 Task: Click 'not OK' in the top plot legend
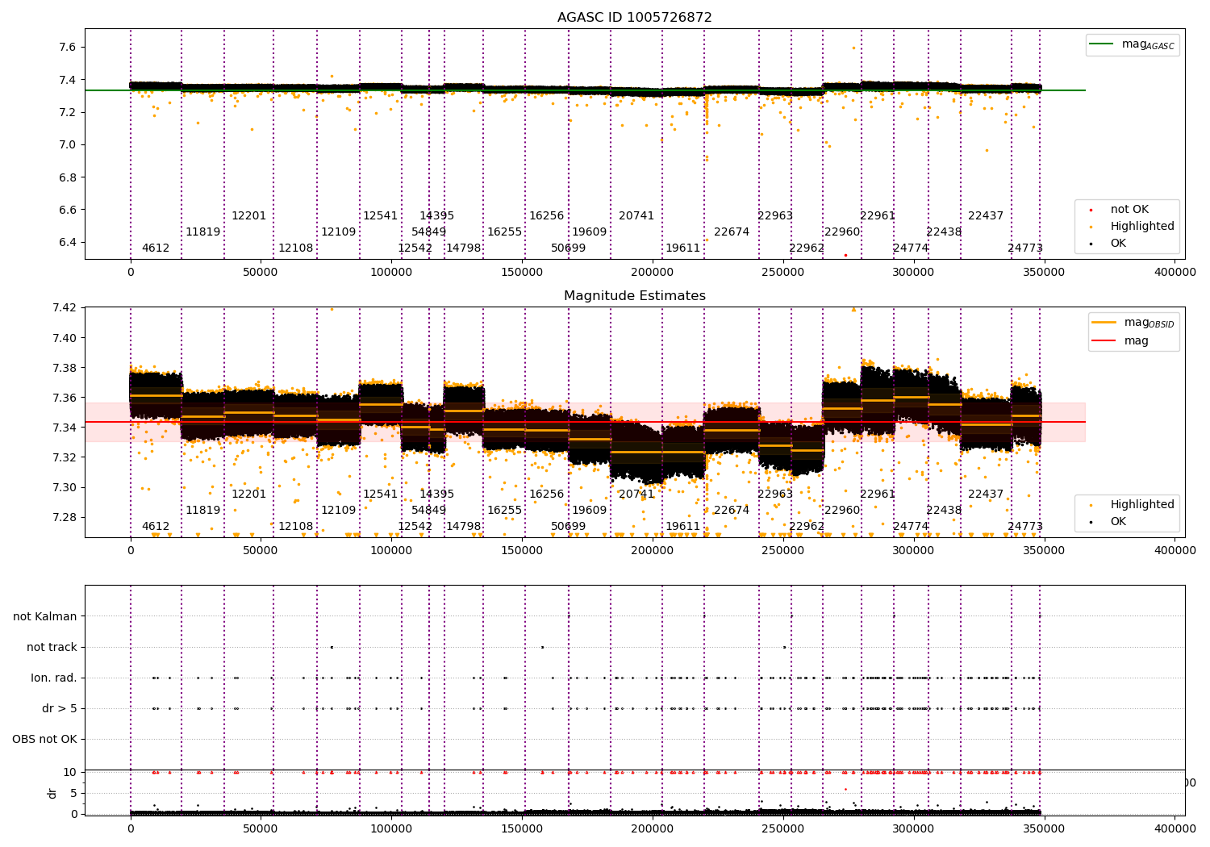1129,210
